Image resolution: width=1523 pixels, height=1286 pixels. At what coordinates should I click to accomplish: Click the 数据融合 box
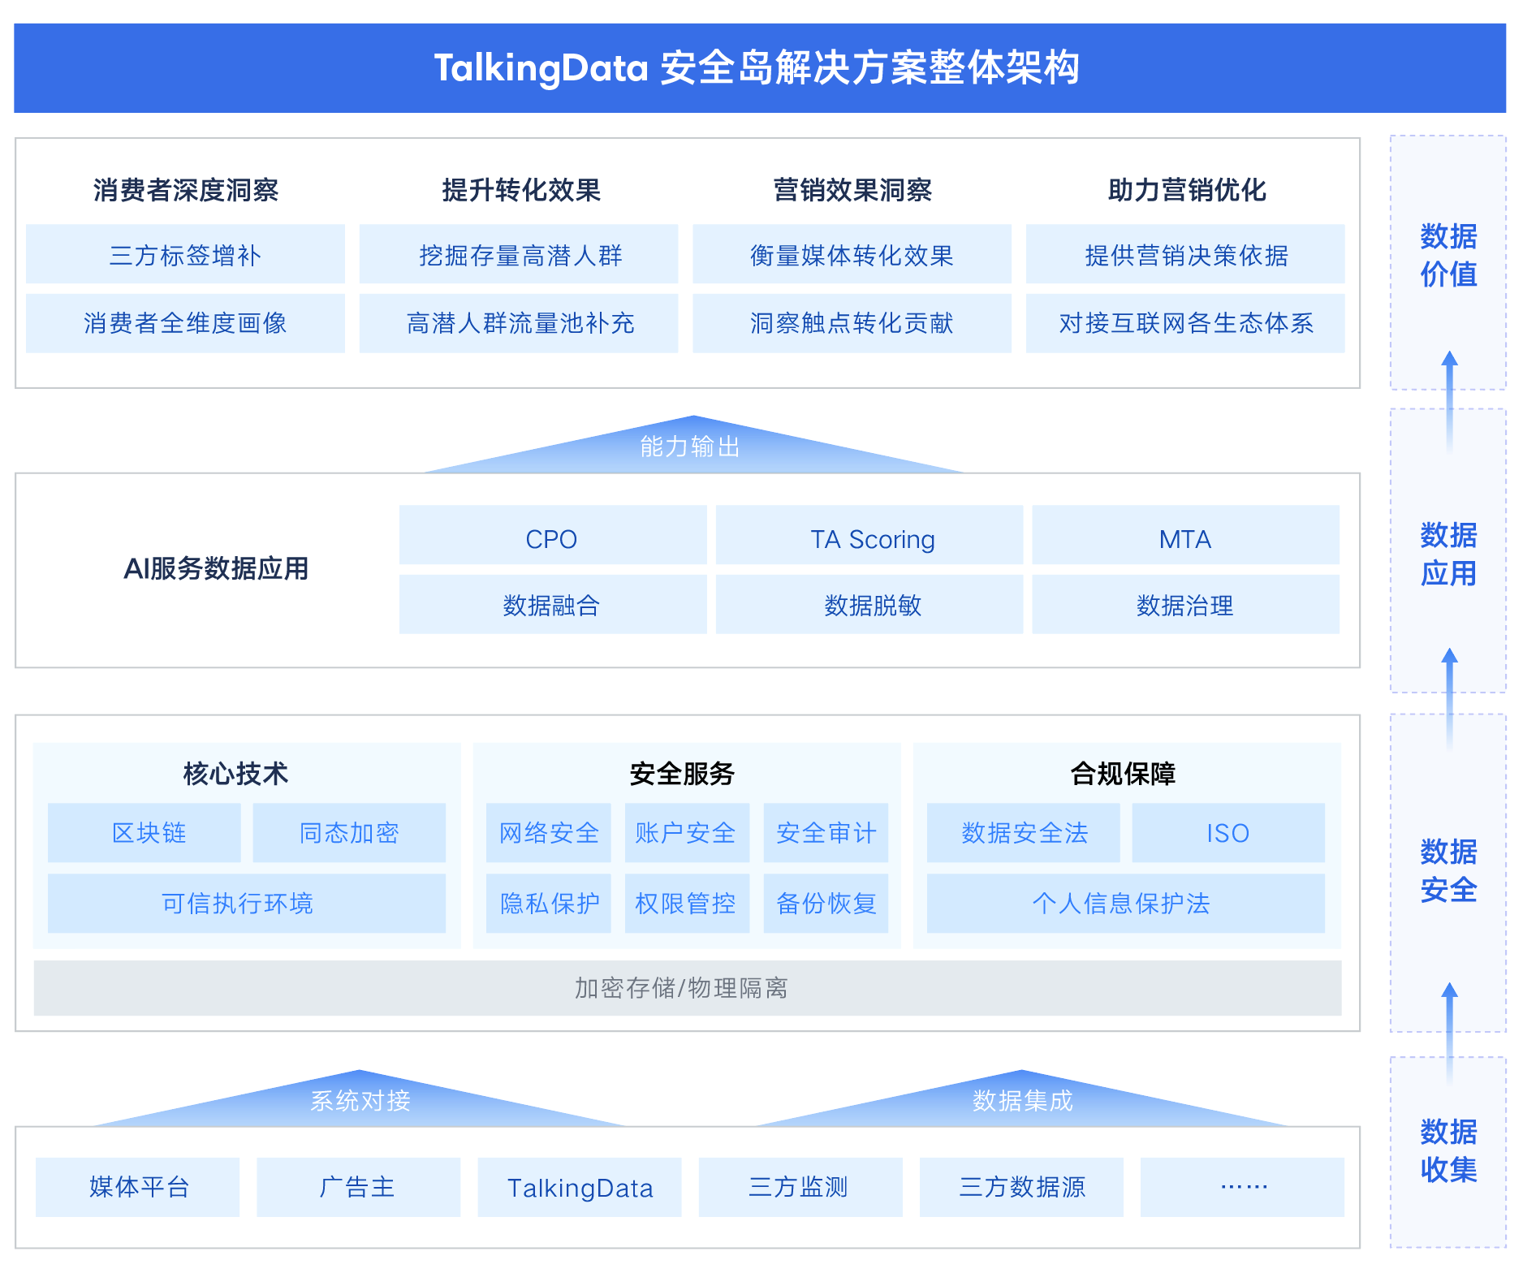(x=553, y=604)
